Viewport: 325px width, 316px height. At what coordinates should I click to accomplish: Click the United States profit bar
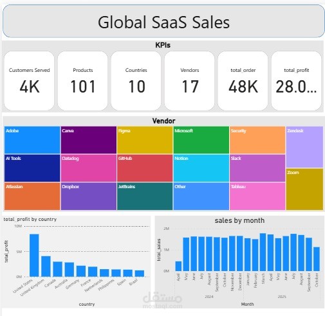click(34, 255)
